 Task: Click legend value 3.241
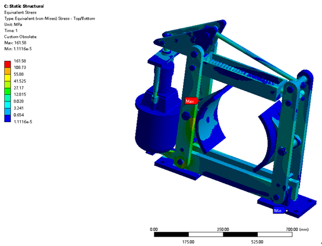point(18,108)
